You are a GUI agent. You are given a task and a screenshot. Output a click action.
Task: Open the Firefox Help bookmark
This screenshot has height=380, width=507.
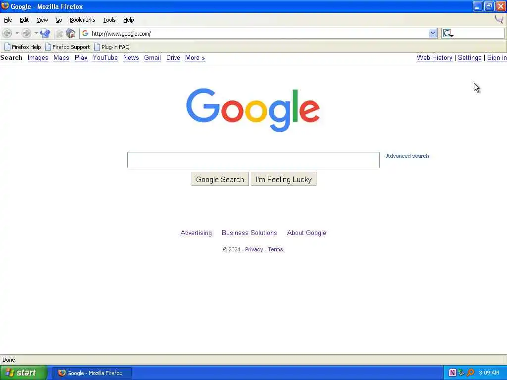pyautogui.click(x=23, y=47)
